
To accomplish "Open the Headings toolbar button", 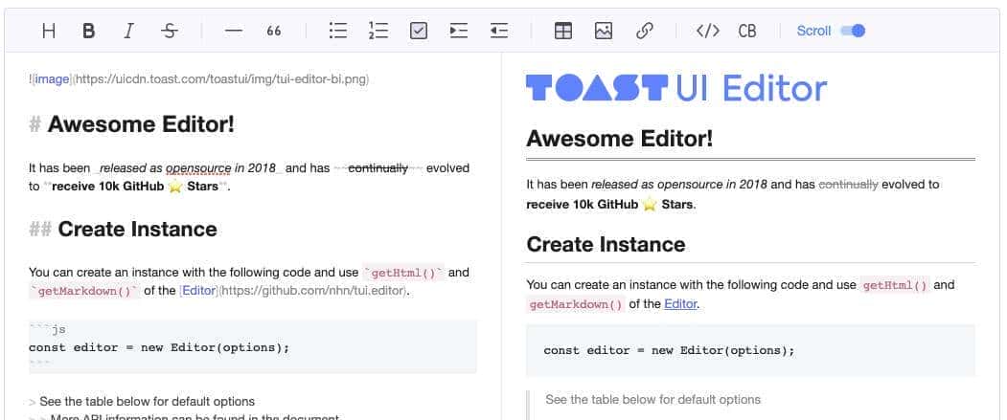I will [x=48, y=31].
